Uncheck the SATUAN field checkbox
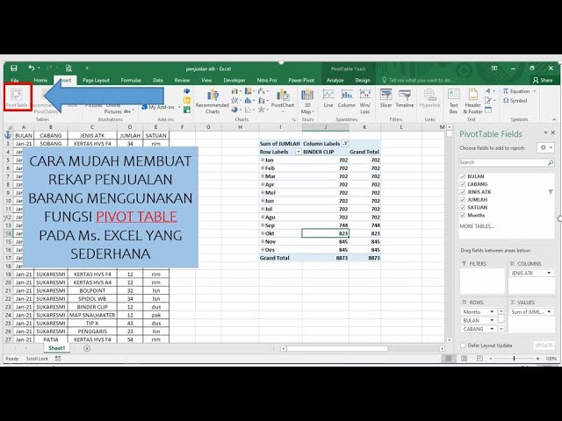 tap(463, 208)
